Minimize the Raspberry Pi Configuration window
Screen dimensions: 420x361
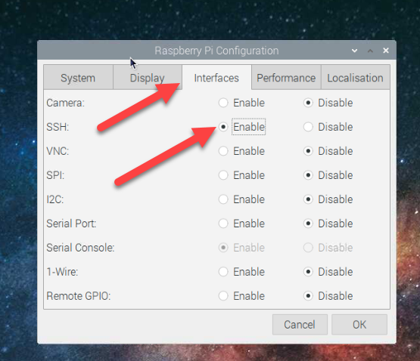pyautogui.click(x=354, y=51)
